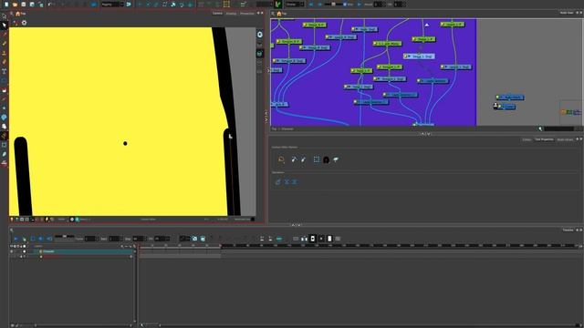Click the first Operations icon in Tool Properties
This screenshot has width=584, height=328.
coord(277,182)
